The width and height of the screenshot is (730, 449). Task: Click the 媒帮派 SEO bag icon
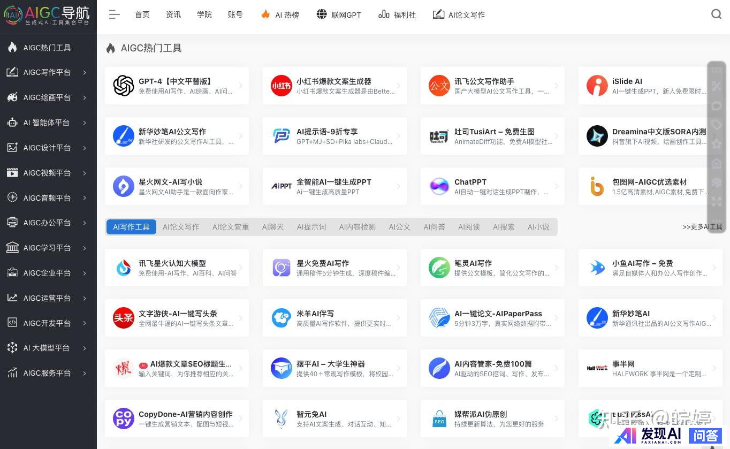click(439, 418)
